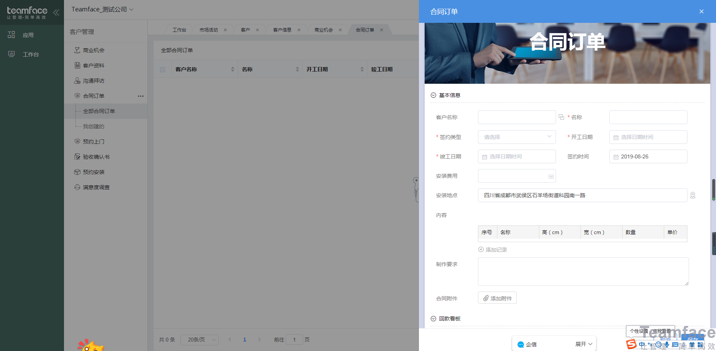Select the 满意度调查 module icon

(78, 187)
